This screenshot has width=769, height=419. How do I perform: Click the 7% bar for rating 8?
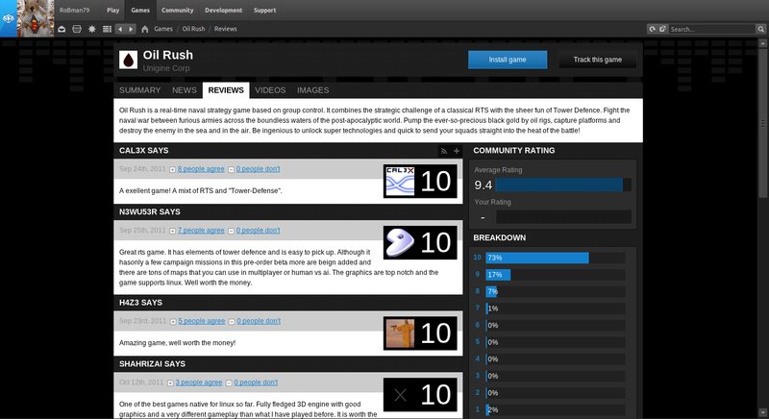click(x=491, y=291)
